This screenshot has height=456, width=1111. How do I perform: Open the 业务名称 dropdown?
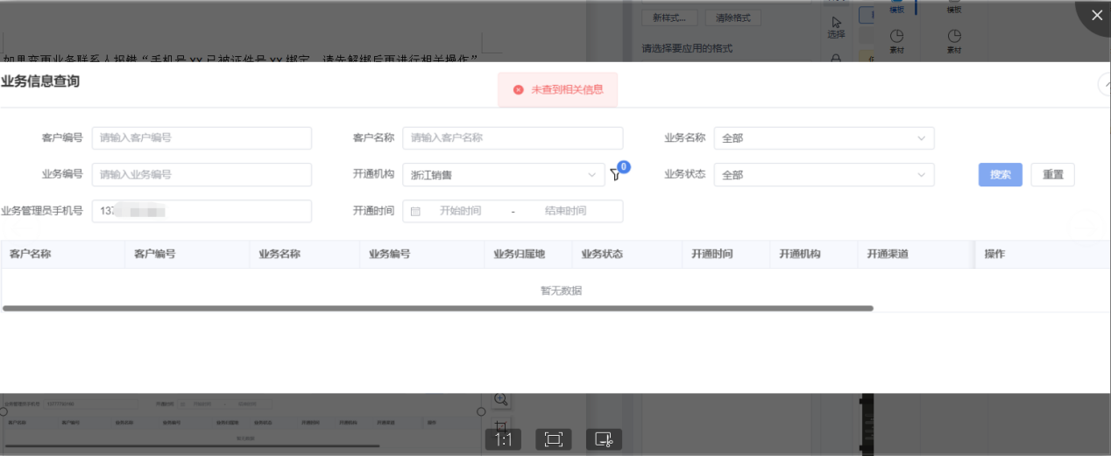[824, 138]
